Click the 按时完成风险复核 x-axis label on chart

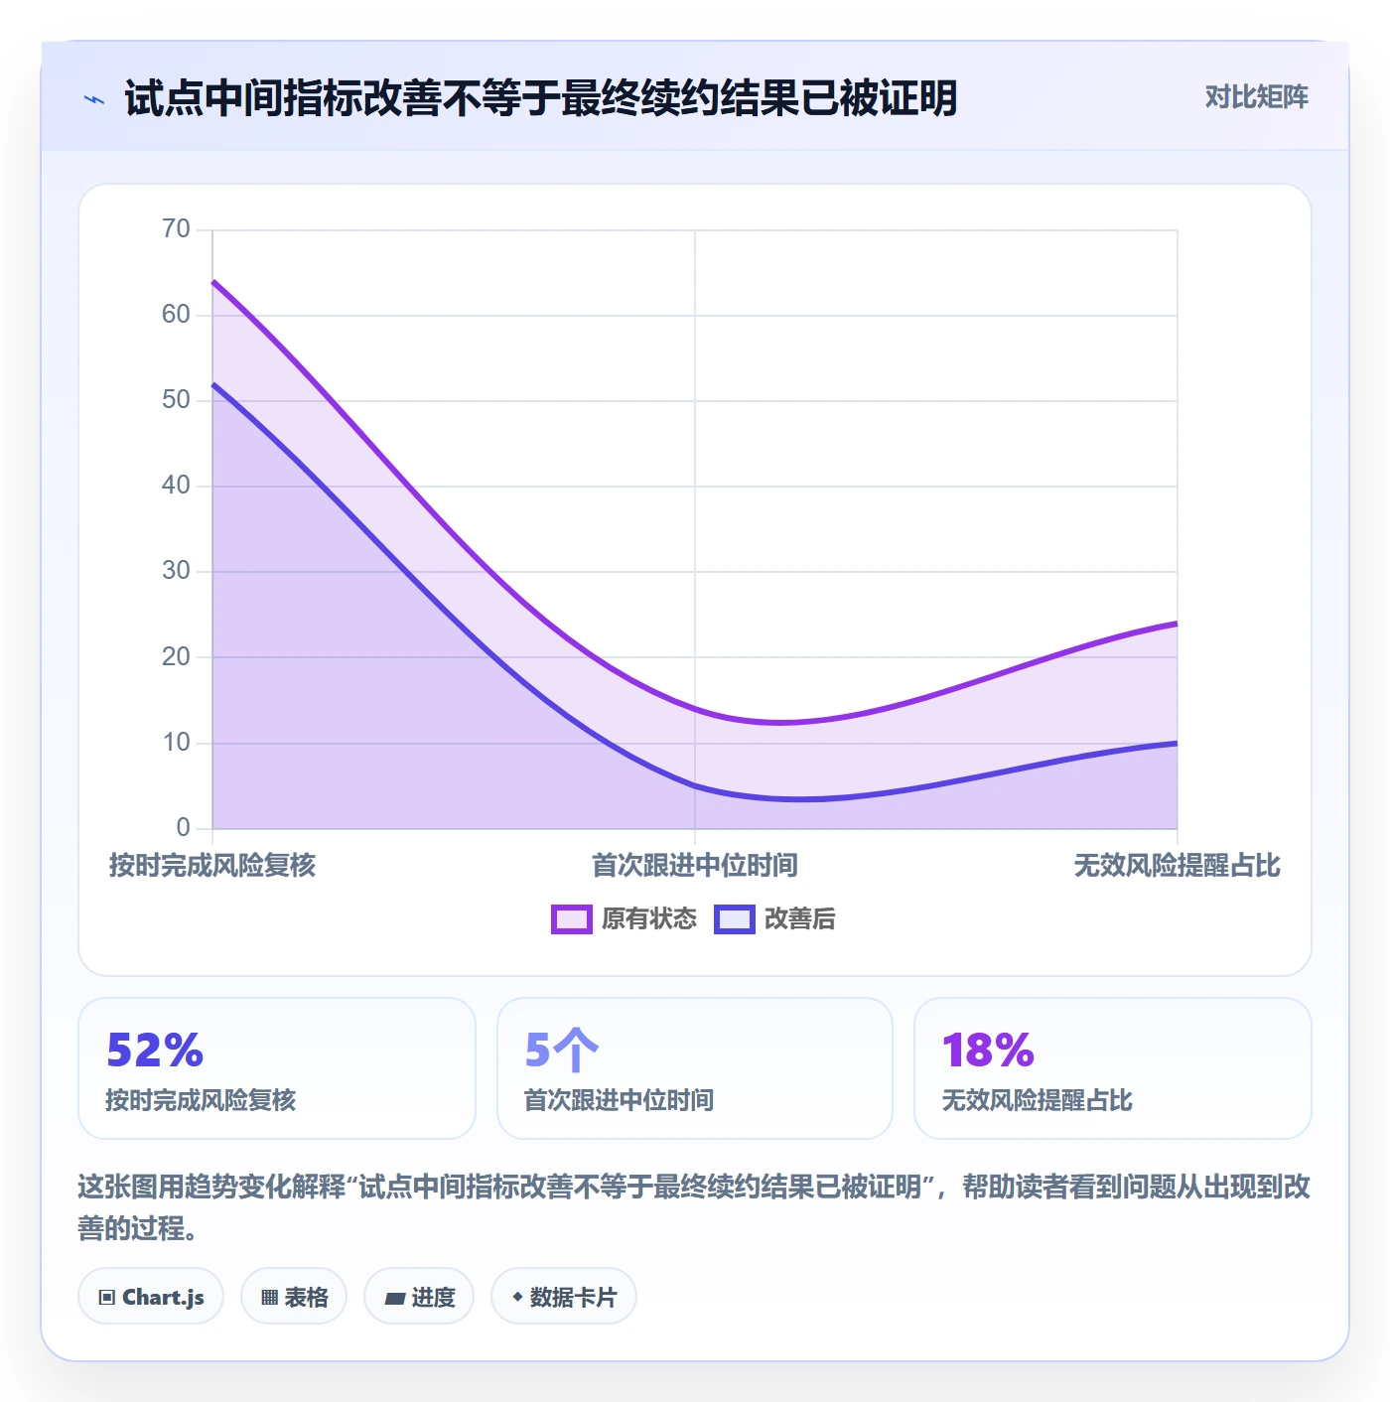tap(212, 866)
